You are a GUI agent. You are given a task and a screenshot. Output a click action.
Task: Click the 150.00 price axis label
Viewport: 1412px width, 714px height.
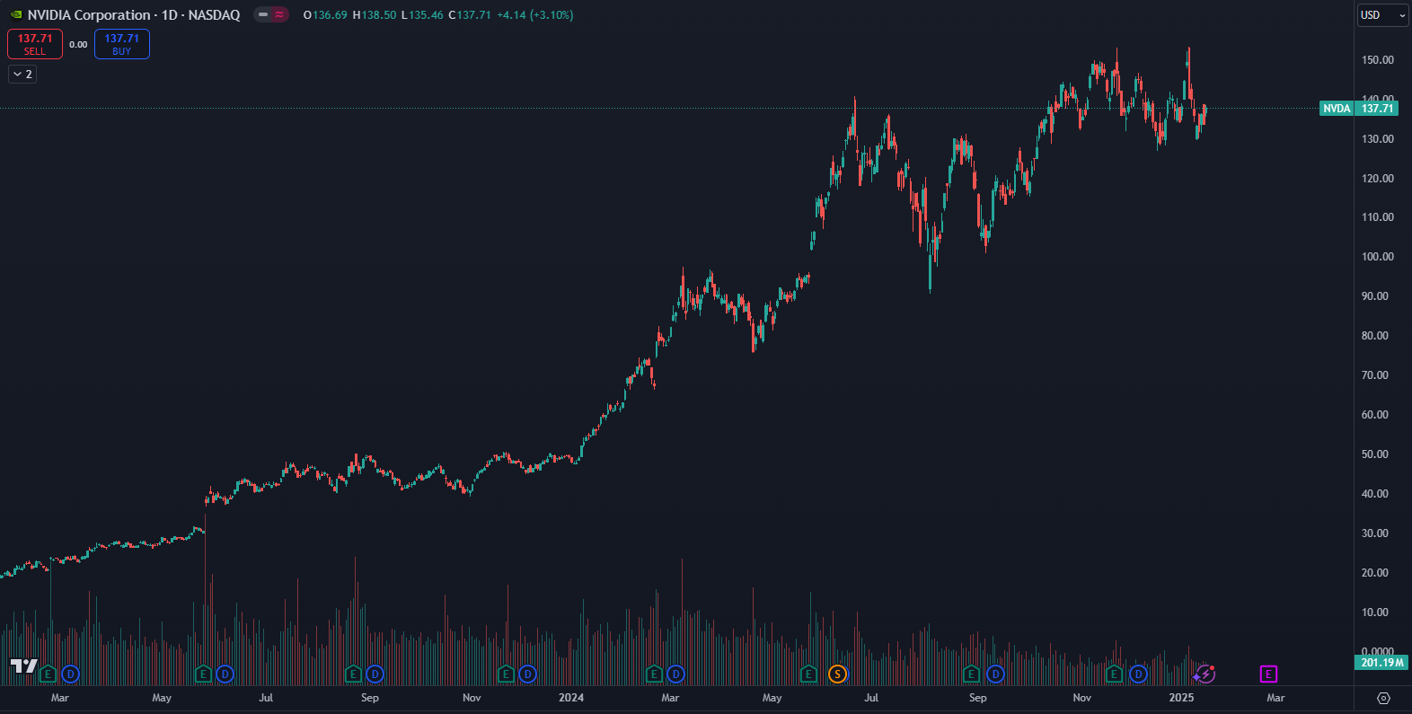(1378, 60)
